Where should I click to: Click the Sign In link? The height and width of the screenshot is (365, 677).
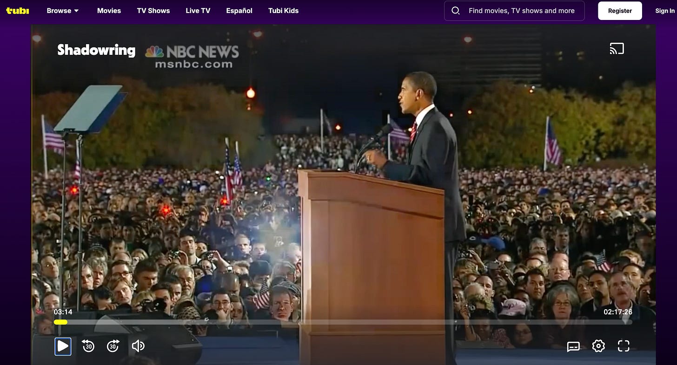tap(665, 11)
